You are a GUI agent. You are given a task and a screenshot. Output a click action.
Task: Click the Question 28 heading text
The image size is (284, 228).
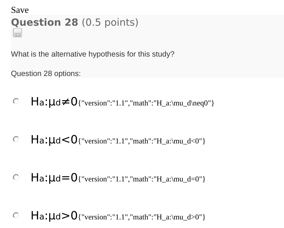[x=44, y=22]
